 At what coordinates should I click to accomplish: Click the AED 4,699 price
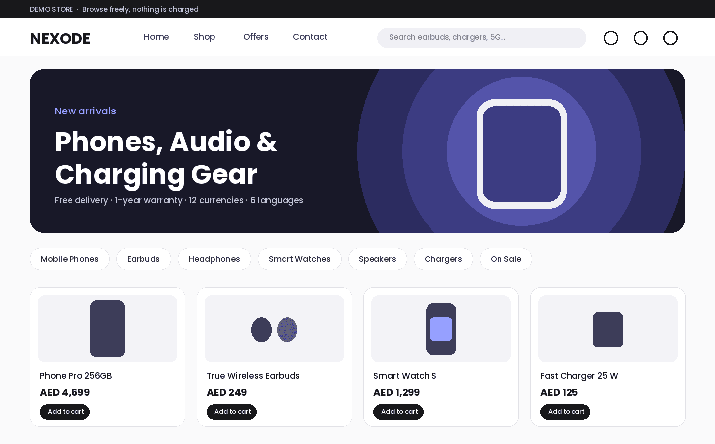[x=65, y=392]
